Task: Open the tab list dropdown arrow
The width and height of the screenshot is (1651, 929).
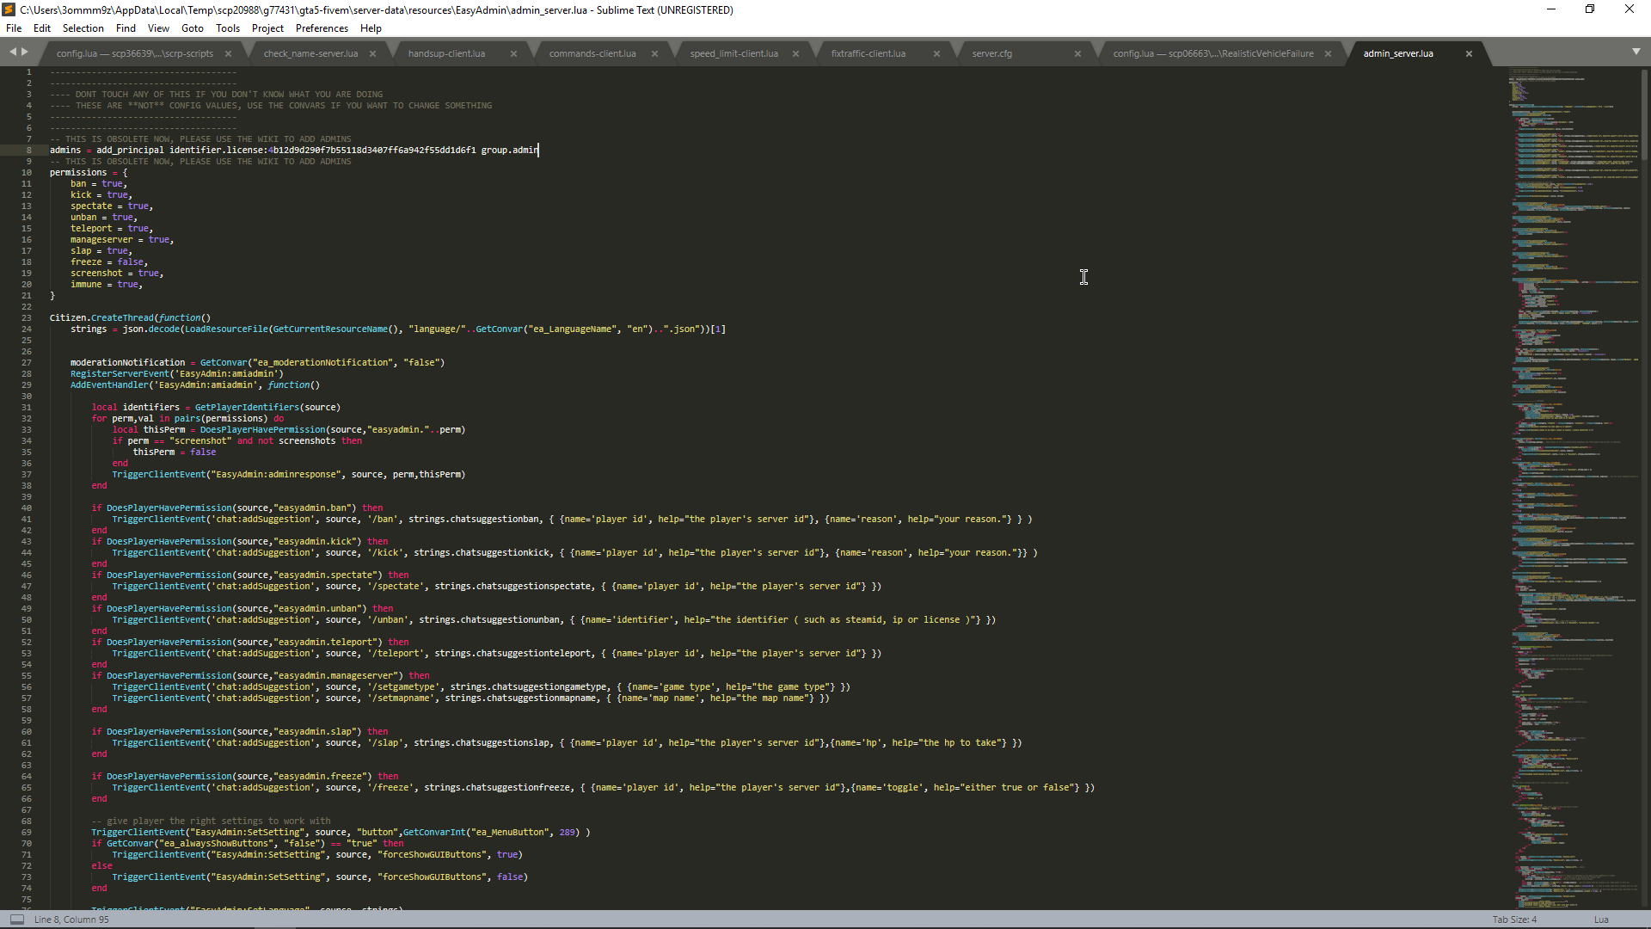Action: tap(1636, 52)
